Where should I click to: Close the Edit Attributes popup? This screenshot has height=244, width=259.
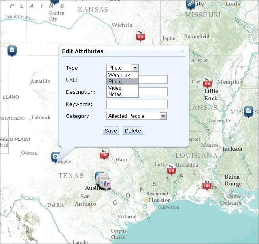[182, 51]
